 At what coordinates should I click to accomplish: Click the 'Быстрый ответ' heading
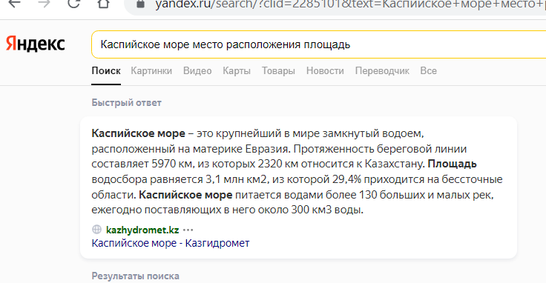coord(126,103)
